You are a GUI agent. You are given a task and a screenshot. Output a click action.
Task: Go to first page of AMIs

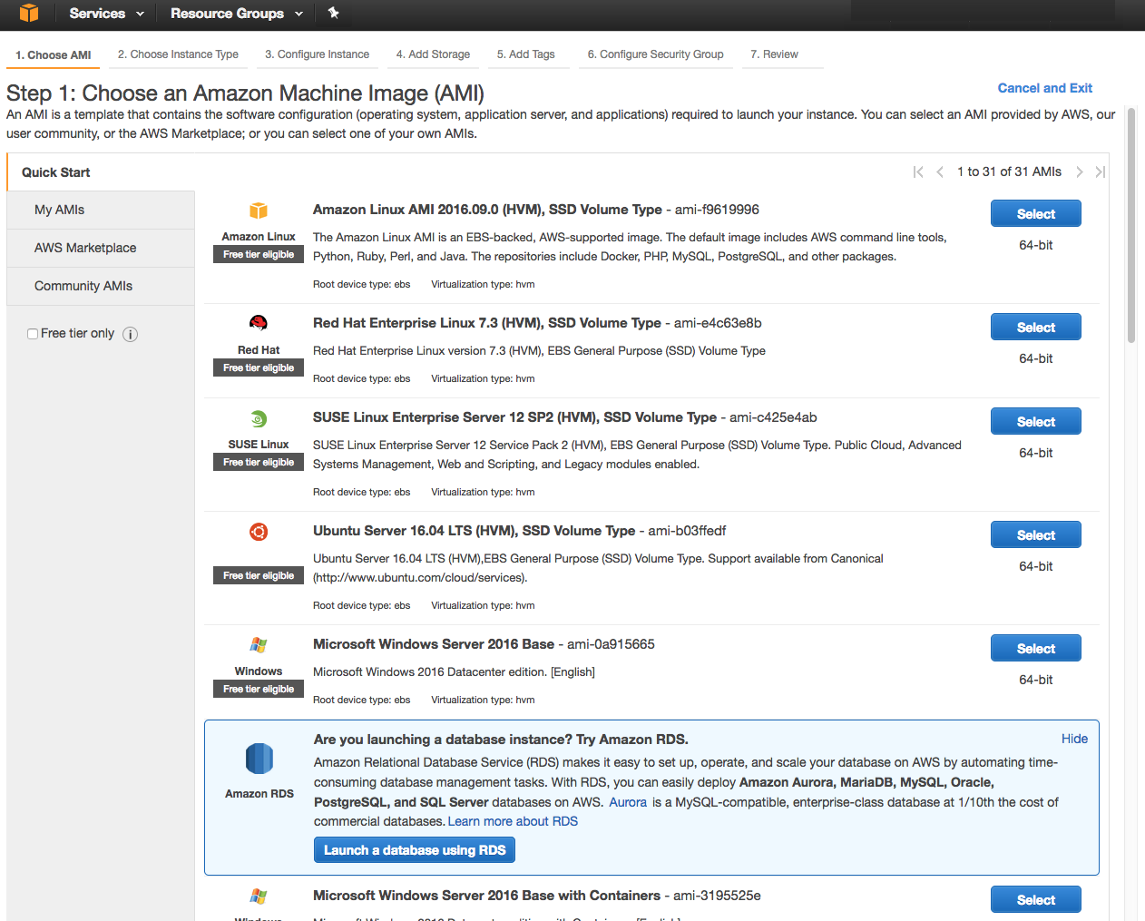pos(918,172)
